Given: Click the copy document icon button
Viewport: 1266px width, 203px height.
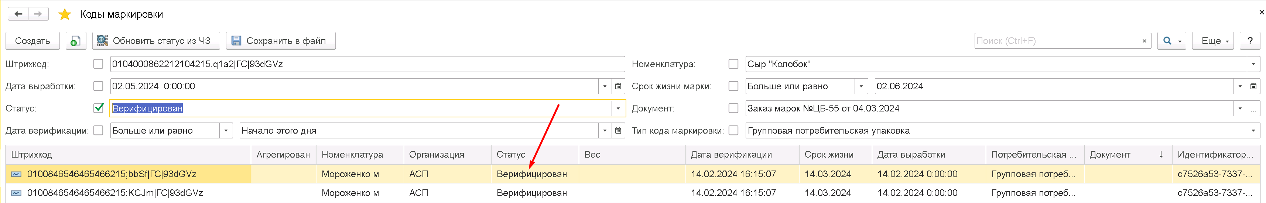Looking at the screenshot, I should pos(76,41).
